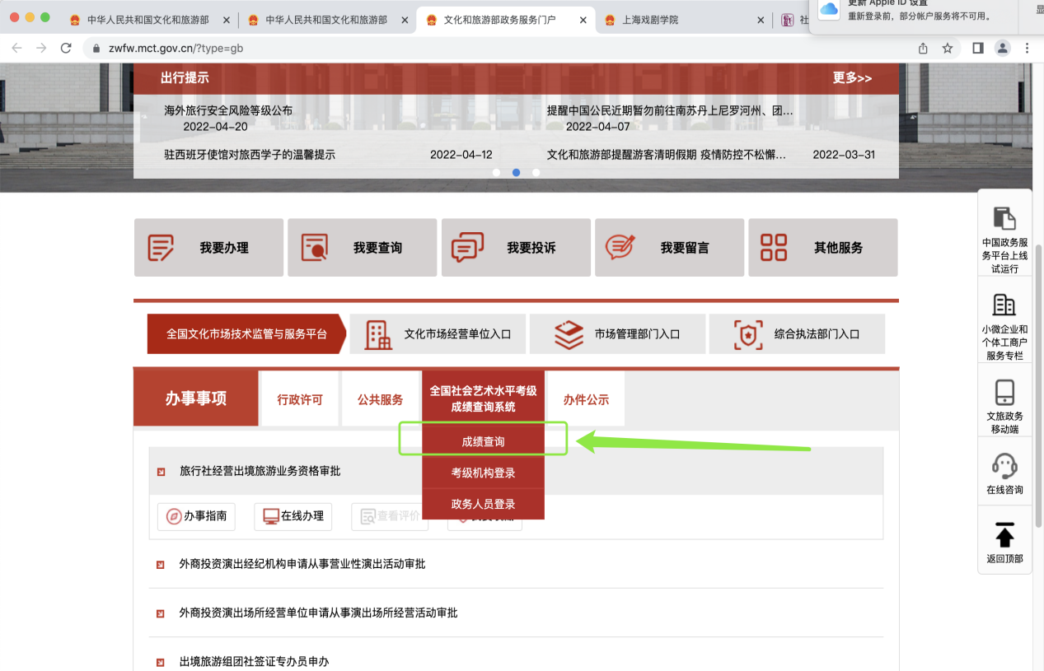This screenshot has width=1044, height=671.
Task: Switch to the 行政许可 tab
Action: click(x=300, y=400)
